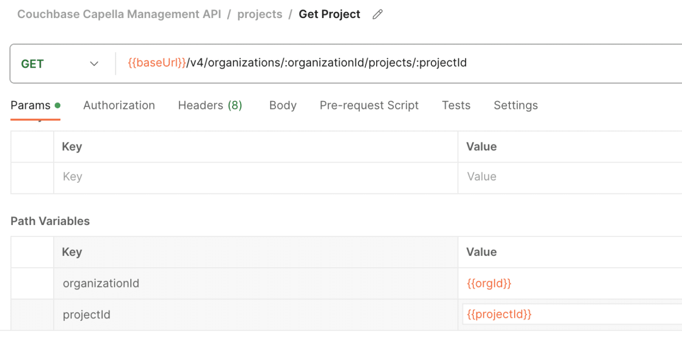
Task: Click the empty query parameter Key field
Action: pos(207,176)
